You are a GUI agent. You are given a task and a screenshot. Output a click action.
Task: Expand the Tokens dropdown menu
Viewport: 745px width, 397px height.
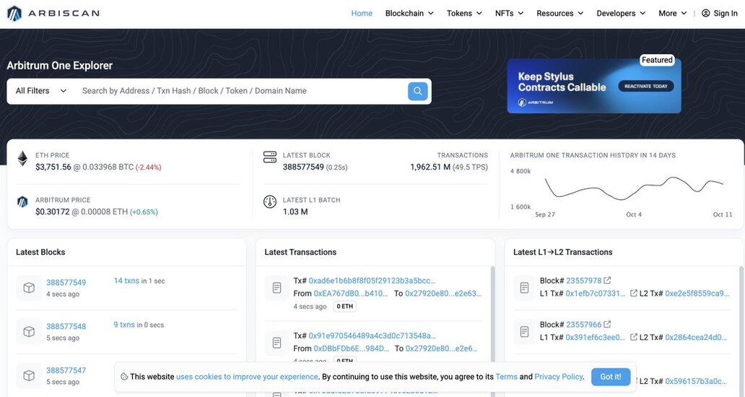pyautogui.click(x=464, y=13)
